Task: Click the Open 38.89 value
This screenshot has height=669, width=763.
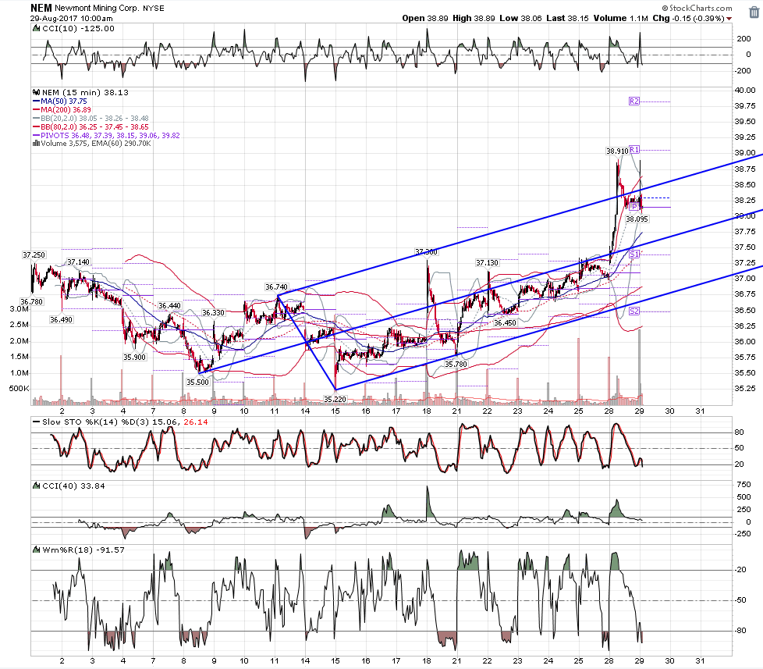Action: tap(425, 18)
